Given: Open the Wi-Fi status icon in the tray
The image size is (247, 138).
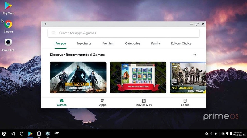Looking at the screenshot, I should pyautogui.click(x=227, y=134).
